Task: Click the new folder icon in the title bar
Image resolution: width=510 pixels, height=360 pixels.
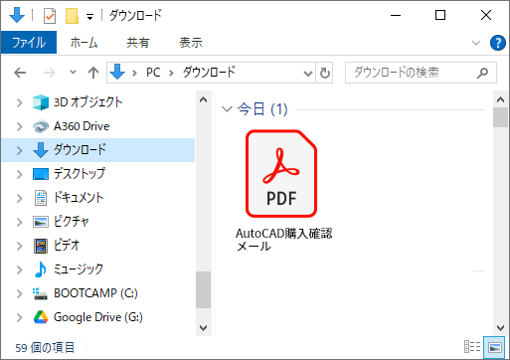Action: click(x=72, y=16)
